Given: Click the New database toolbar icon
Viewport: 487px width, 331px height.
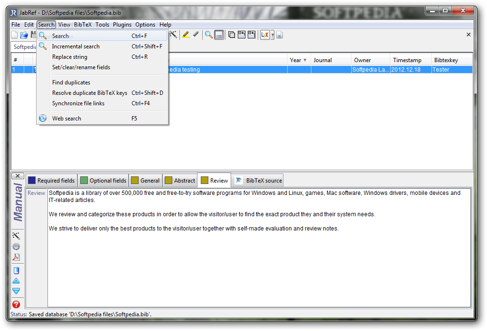Looking at the screenshot, I should point(14,35).
